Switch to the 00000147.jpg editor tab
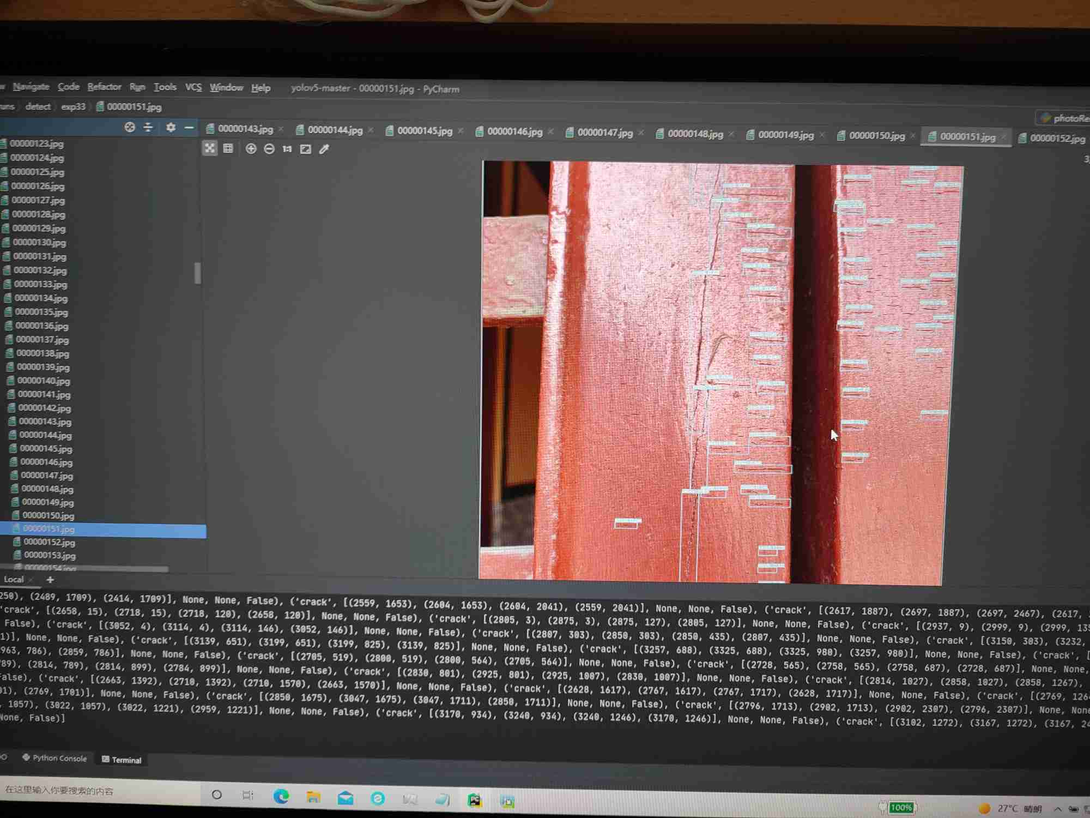Screen dimensions: 1090x818 click(604, 133)
